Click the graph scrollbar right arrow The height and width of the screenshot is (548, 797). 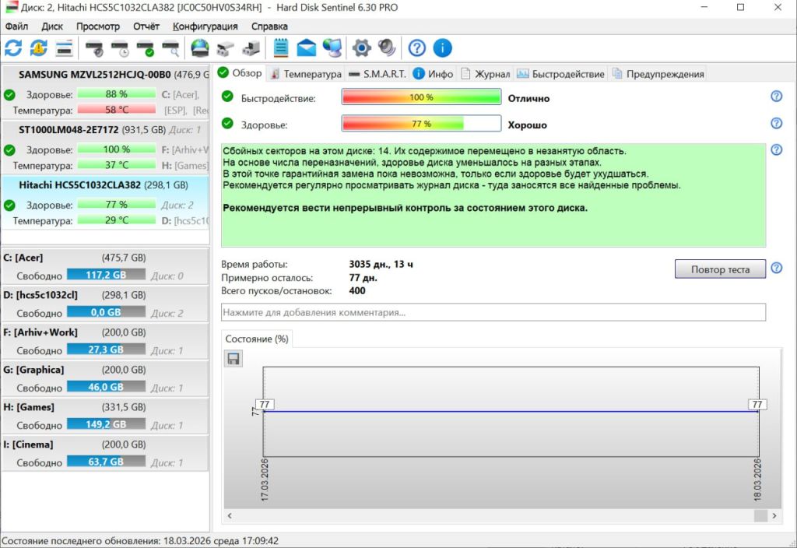(774, 515)
